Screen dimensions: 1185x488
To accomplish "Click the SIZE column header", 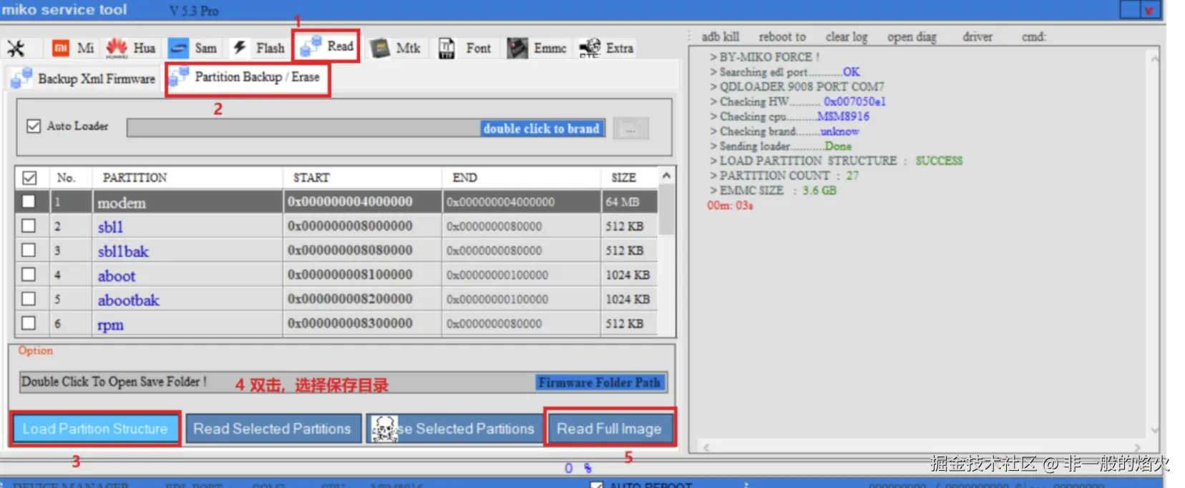I will click(x=623, y=178).
